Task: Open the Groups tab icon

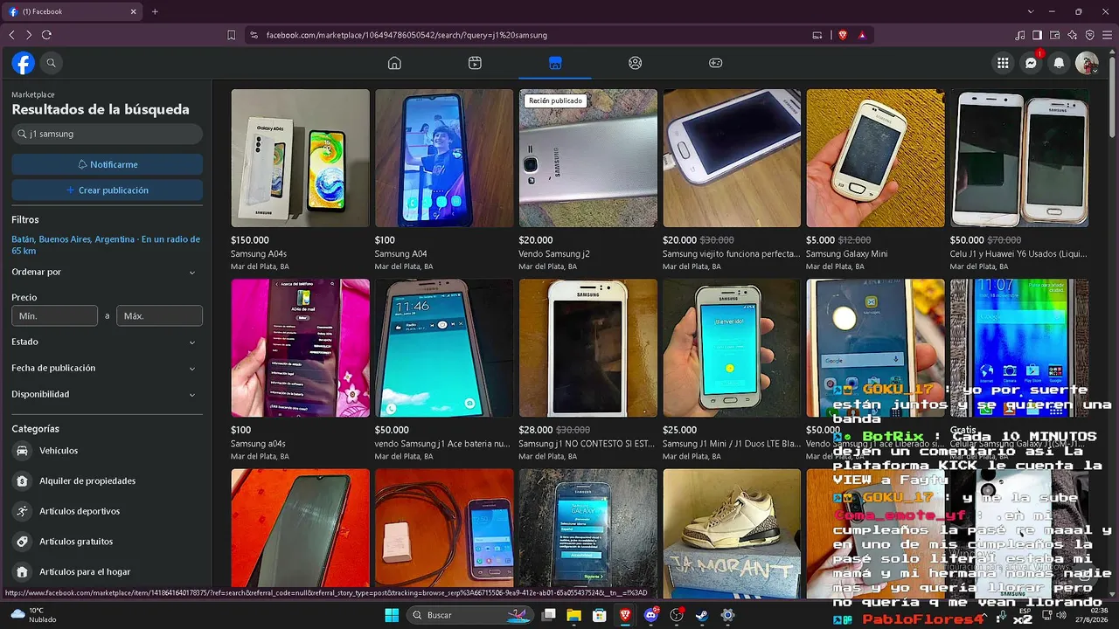Action: pyautogui.click(x=636, y=63)
